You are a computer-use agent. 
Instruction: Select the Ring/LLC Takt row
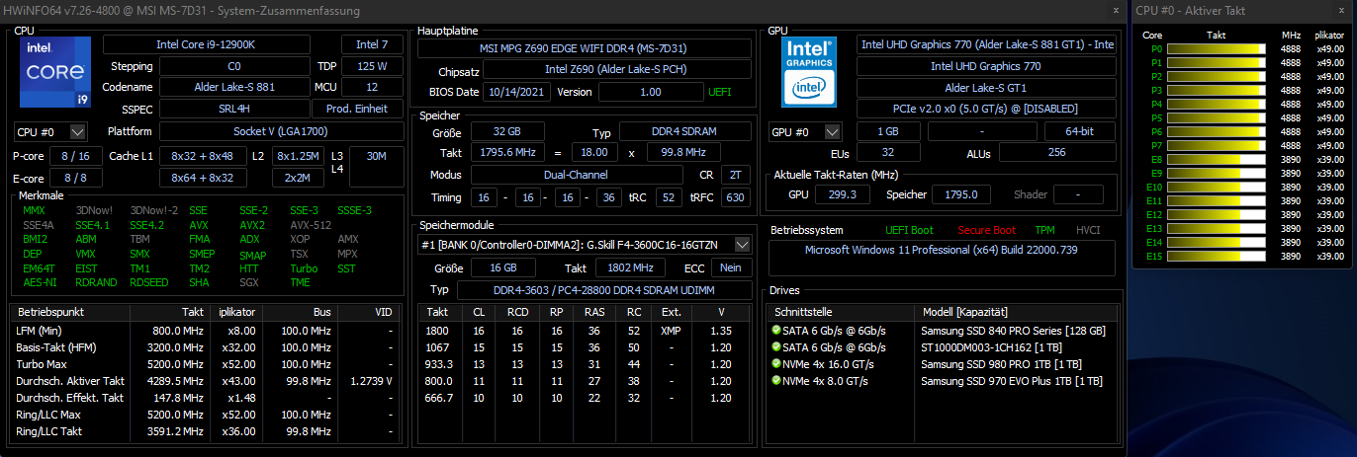[x=206, y=431]
